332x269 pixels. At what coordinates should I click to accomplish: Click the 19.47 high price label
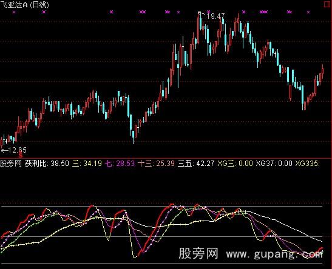pyautogui.click(x=215, y=16)
